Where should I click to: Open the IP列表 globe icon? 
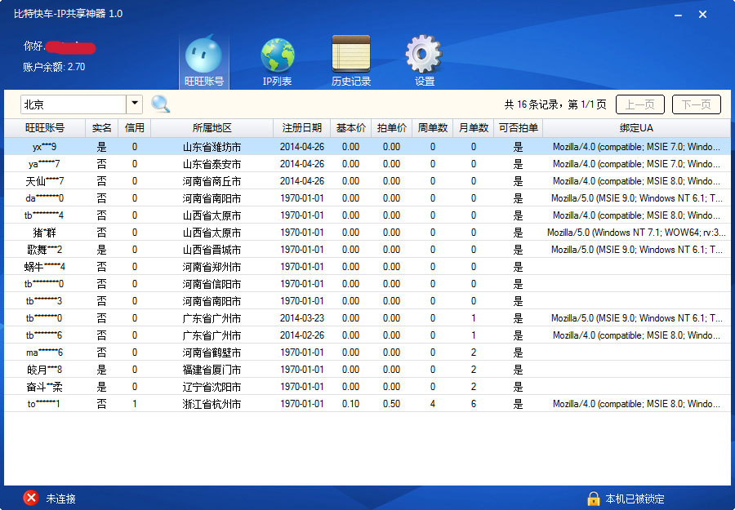click(x=278, y=55)
